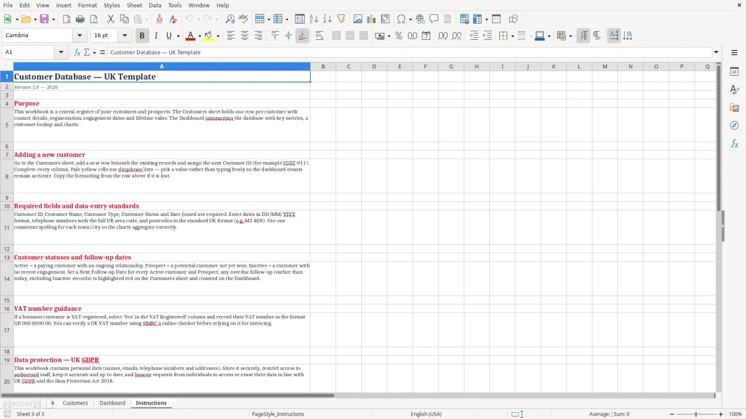Open the Format menu
Screen dimensions: 746x419
[x=88, y=5]
